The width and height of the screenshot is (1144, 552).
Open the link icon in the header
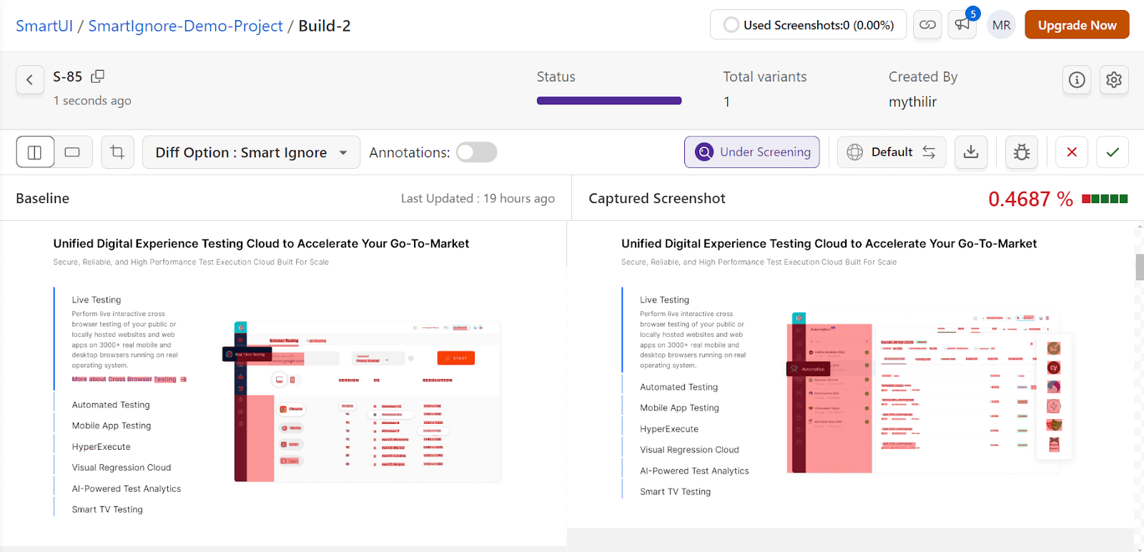[927, 25]
